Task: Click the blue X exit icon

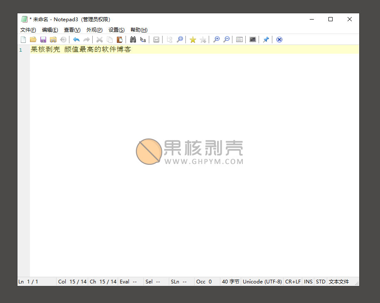Action: (x=279, y=40)
